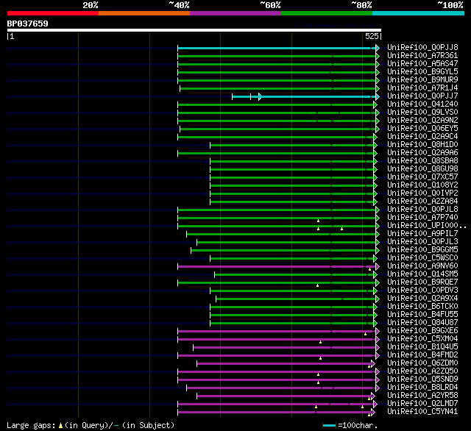Select the UniRef100_Q8H1D0 entry
Screen dimensions: 471x431
point(422,145)
